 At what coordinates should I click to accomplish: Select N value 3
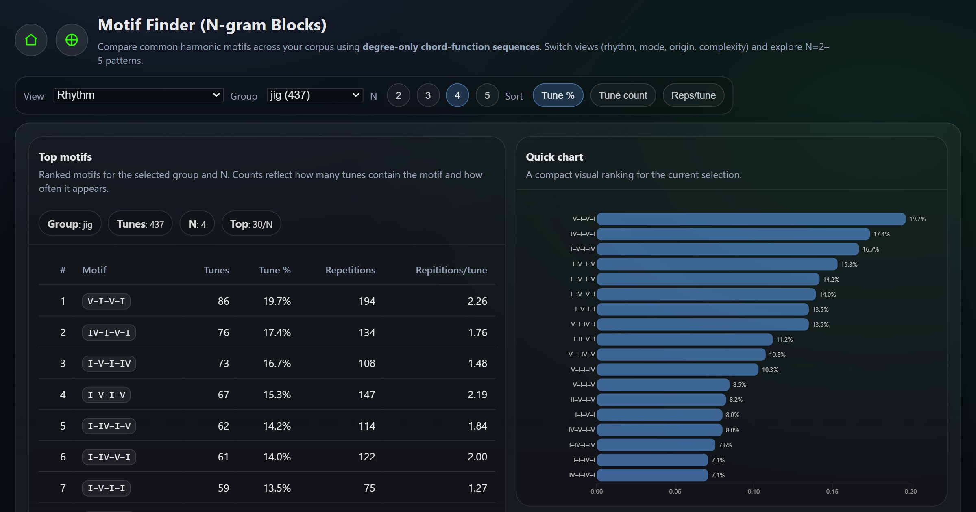428,95
